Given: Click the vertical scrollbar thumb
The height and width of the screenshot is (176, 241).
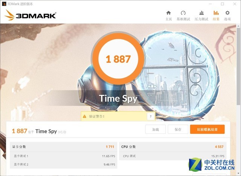Looking at the screenshot, I should tap(238, 67).
